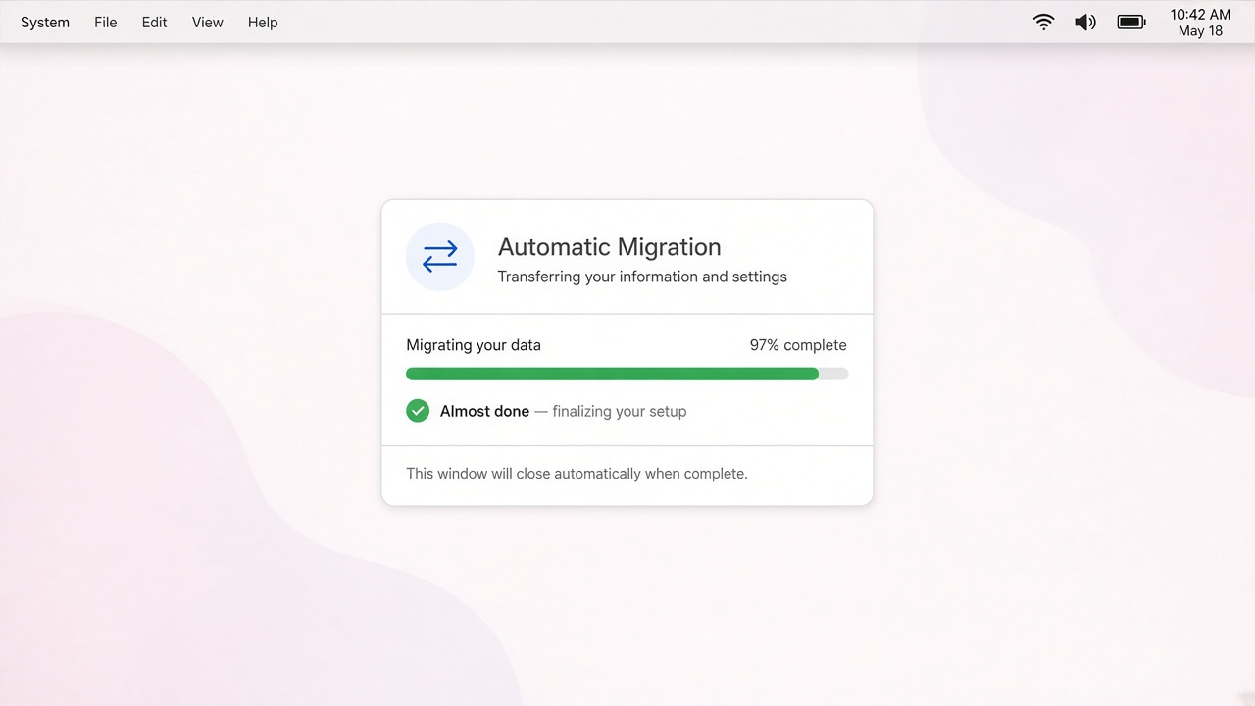The image size is (1255, 706).
Task: Open the View menu
Action: click(x=208, y=22)
